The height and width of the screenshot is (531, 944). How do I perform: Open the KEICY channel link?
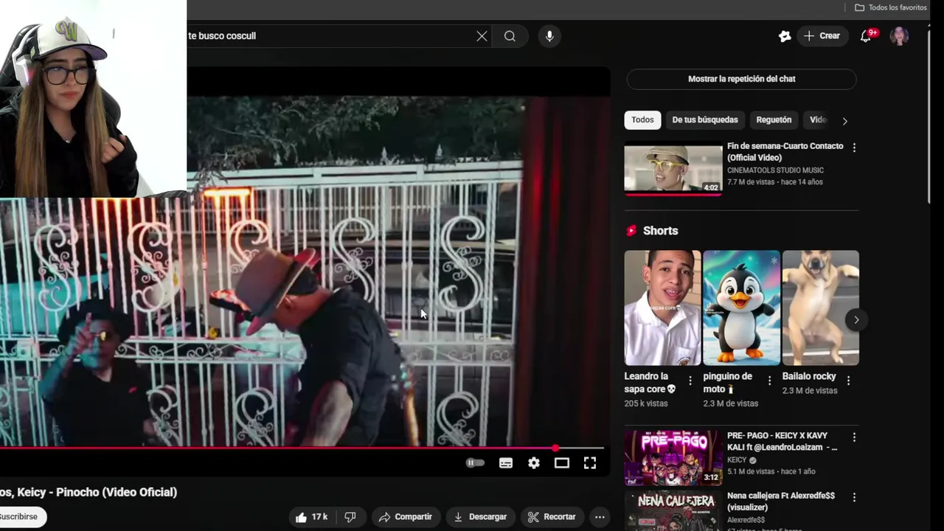[737, 460]
